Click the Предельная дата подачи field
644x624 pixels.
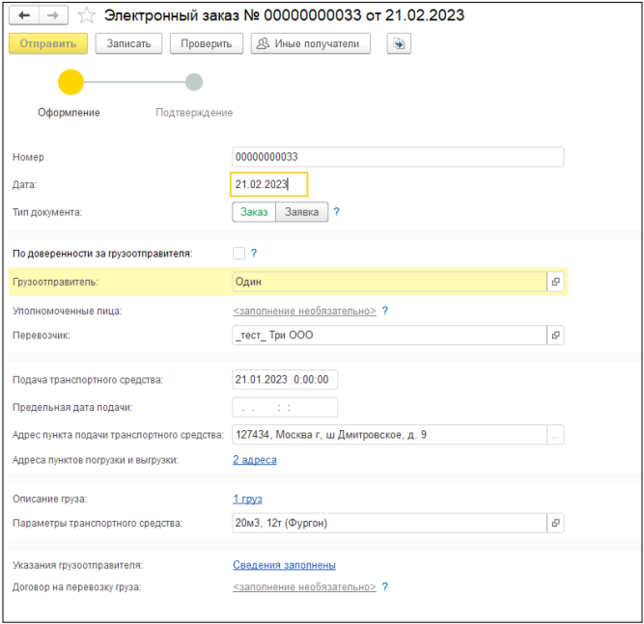click(285, 407)
